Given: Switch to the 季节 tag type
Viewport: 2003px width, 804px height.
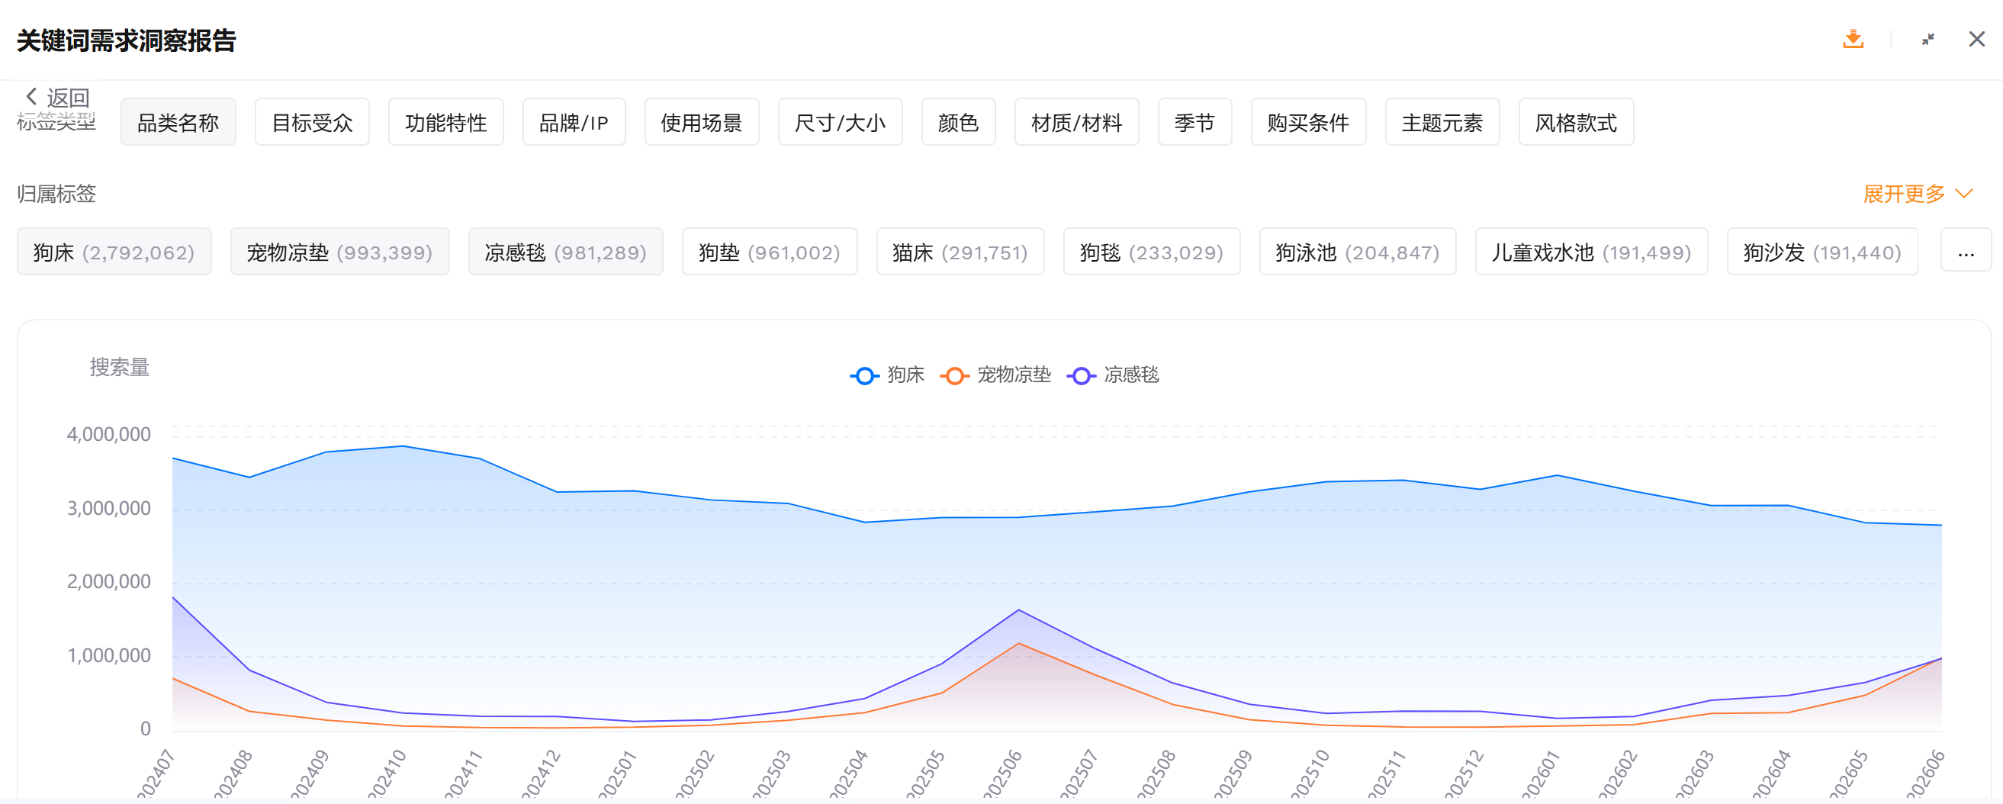Looking at the screenshot, I should (x=1194, y=122).
